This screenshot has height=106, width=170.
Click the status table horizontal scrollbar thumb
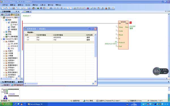point(32,83)
